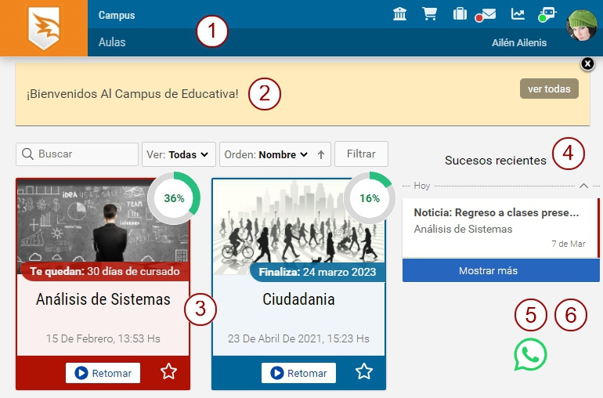Viewport: 603px width, 398px height.
Task: Click the 16% progress ring on Ciudadania
Action: click(369, 197)
